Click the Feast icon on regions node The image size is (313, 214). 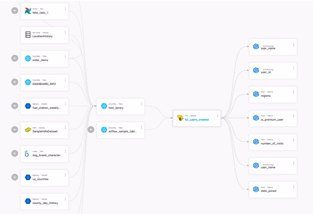256,94
